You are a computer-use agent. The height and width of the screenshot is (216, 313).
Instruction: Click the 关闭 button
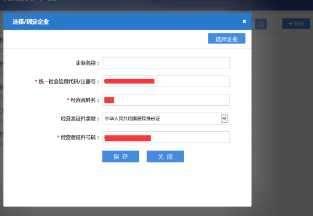click(165, 157)
